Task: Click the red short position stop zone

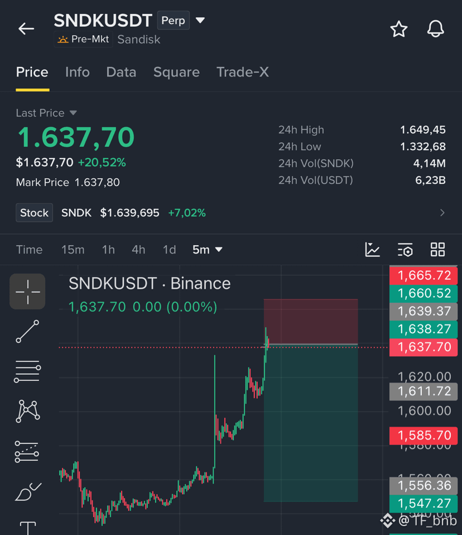Action: (x=311, y=321)
